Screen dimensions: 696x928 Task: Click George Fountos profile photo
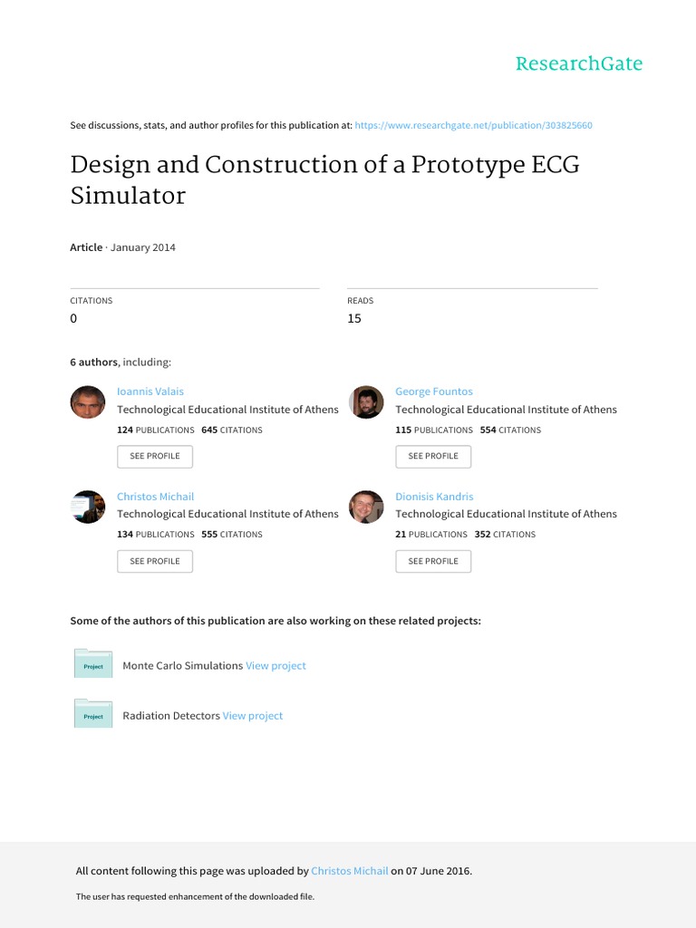[366, 401]
